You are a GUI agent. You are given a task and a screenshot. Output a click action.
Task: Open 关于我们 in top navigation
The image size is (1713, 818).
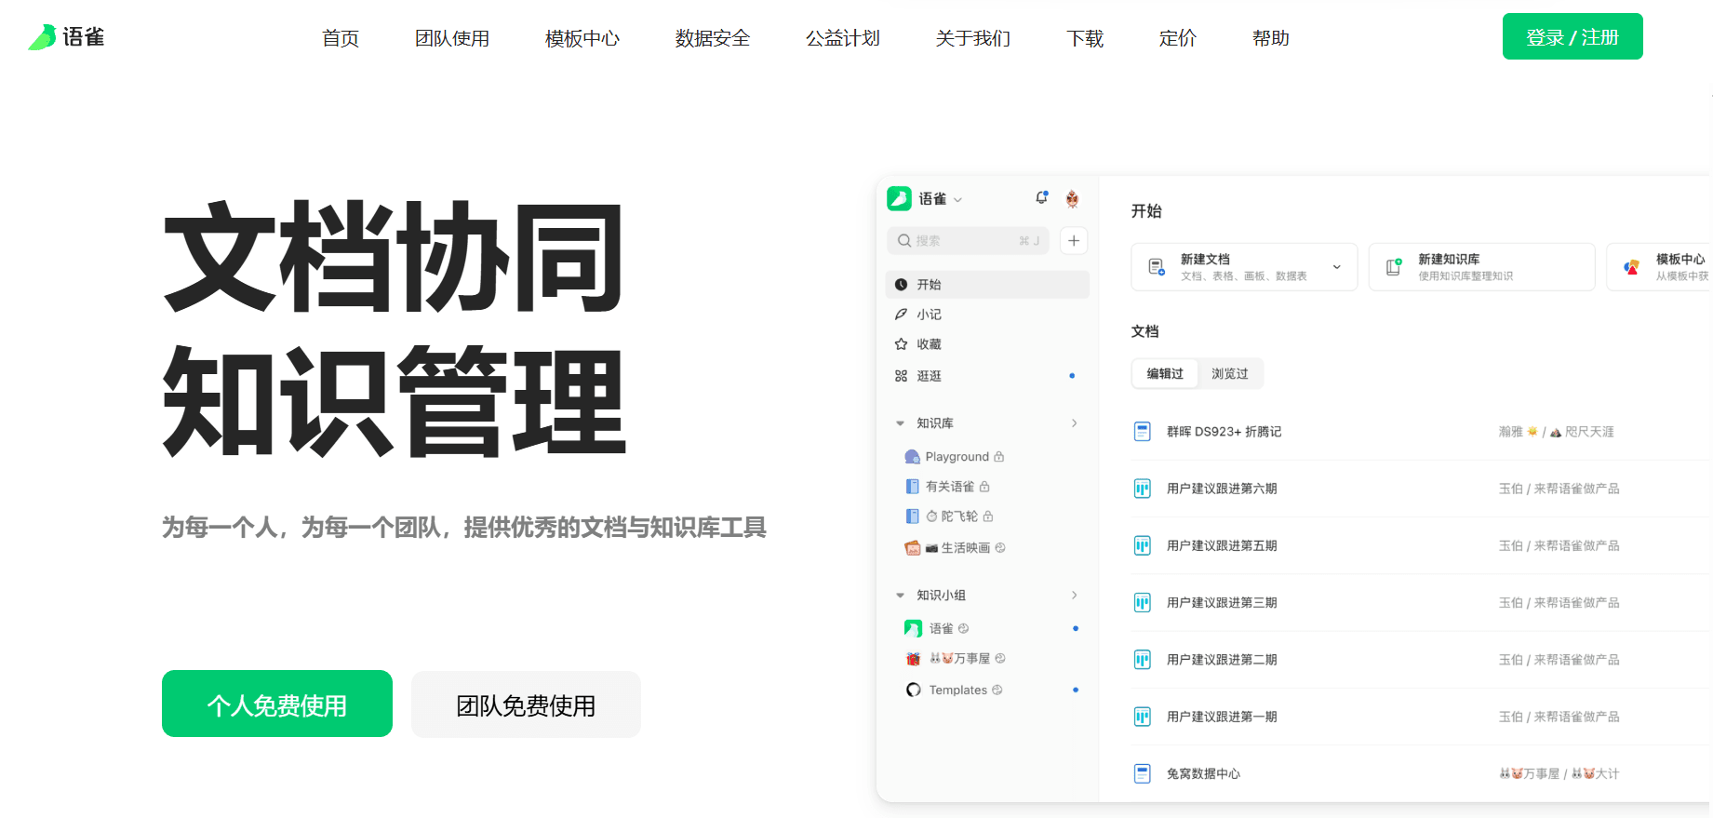[973, 38]
